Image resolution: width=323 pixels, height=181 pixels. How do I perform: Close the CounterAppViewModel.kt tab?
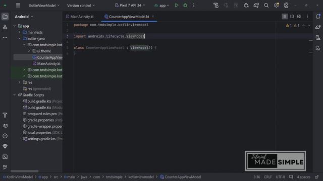point(153,17)
